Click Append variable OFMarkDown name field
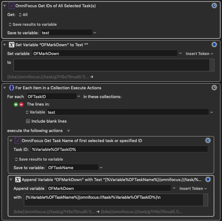 [109, 188]
